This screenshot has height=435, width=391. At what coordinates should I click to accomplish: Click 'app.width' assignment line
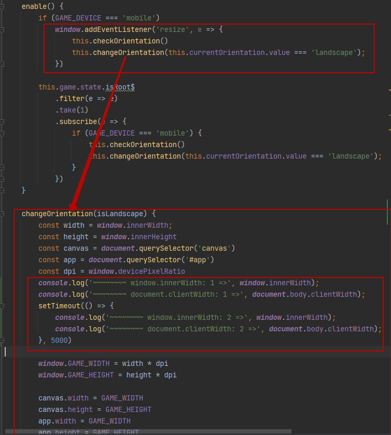(84, 421)
